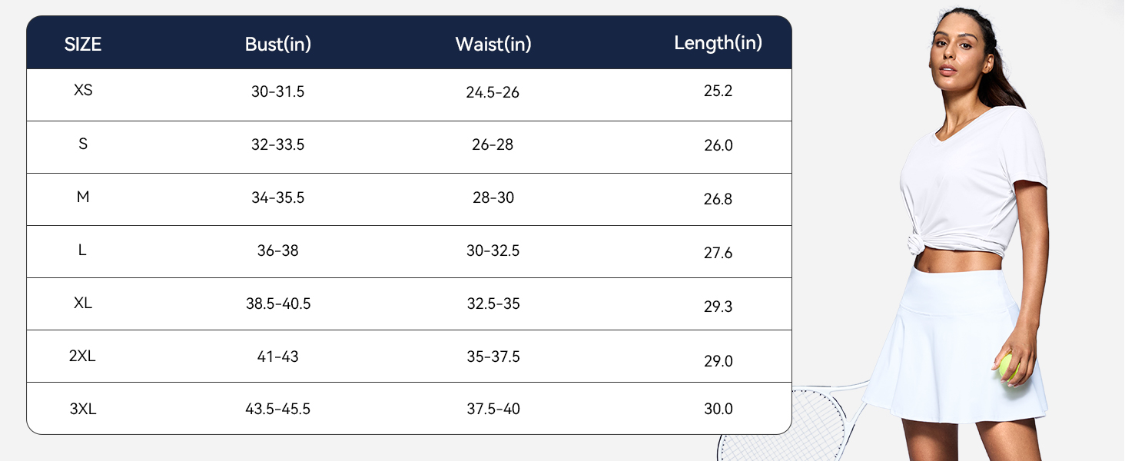Select length value 29.0

pyautogui.click(x=718, y=361)
